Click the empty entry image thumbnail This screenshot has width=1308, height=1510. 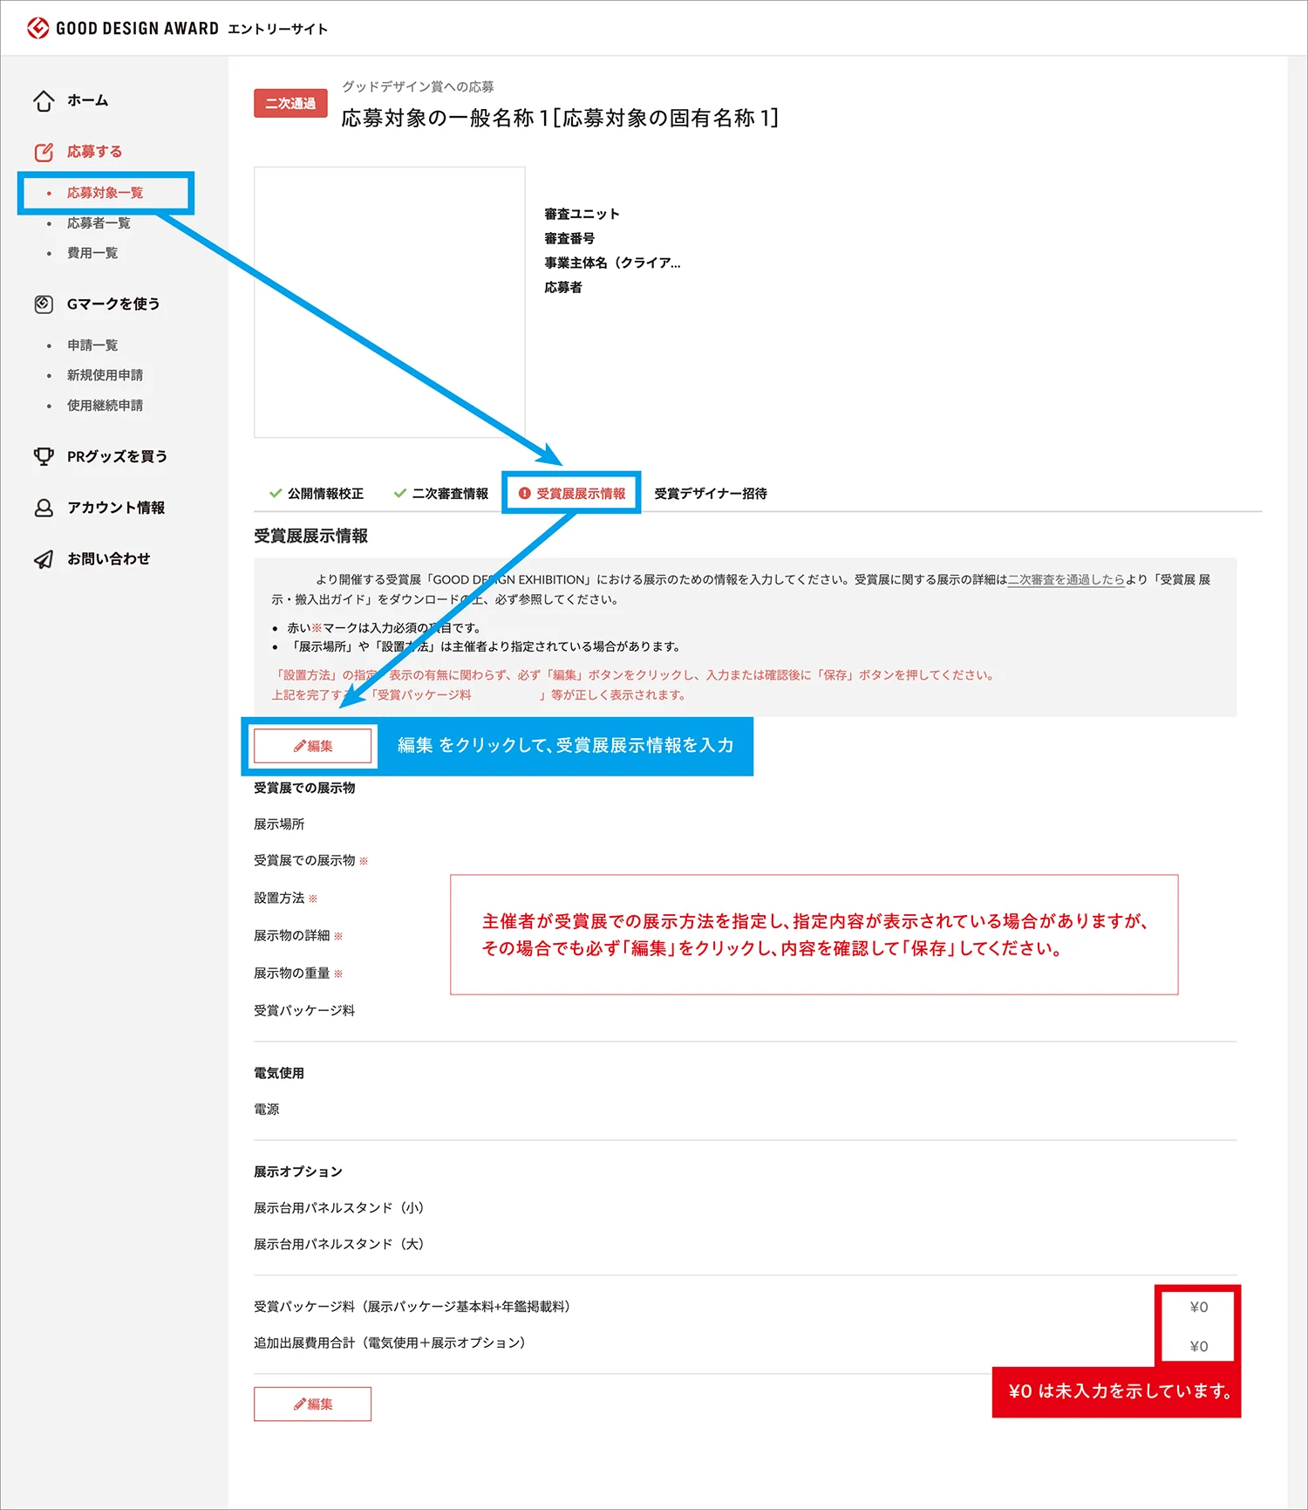390,302
